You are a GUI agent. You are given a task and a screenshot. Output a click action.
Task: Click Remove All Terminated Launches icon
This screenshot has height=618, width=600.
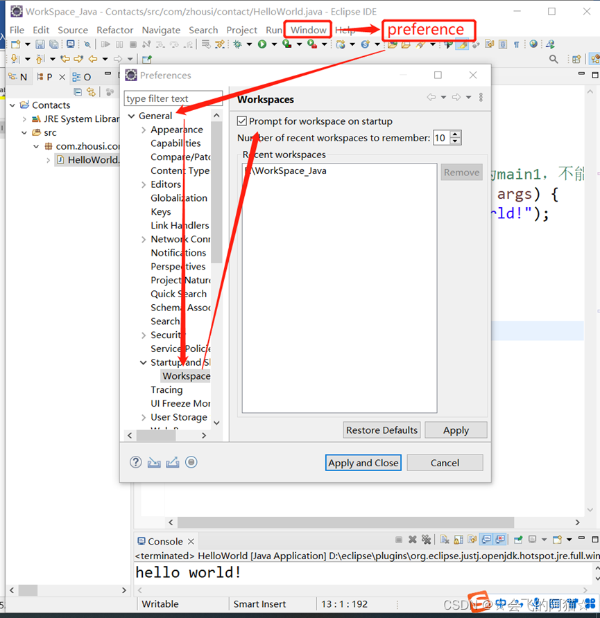coord(426,540)
